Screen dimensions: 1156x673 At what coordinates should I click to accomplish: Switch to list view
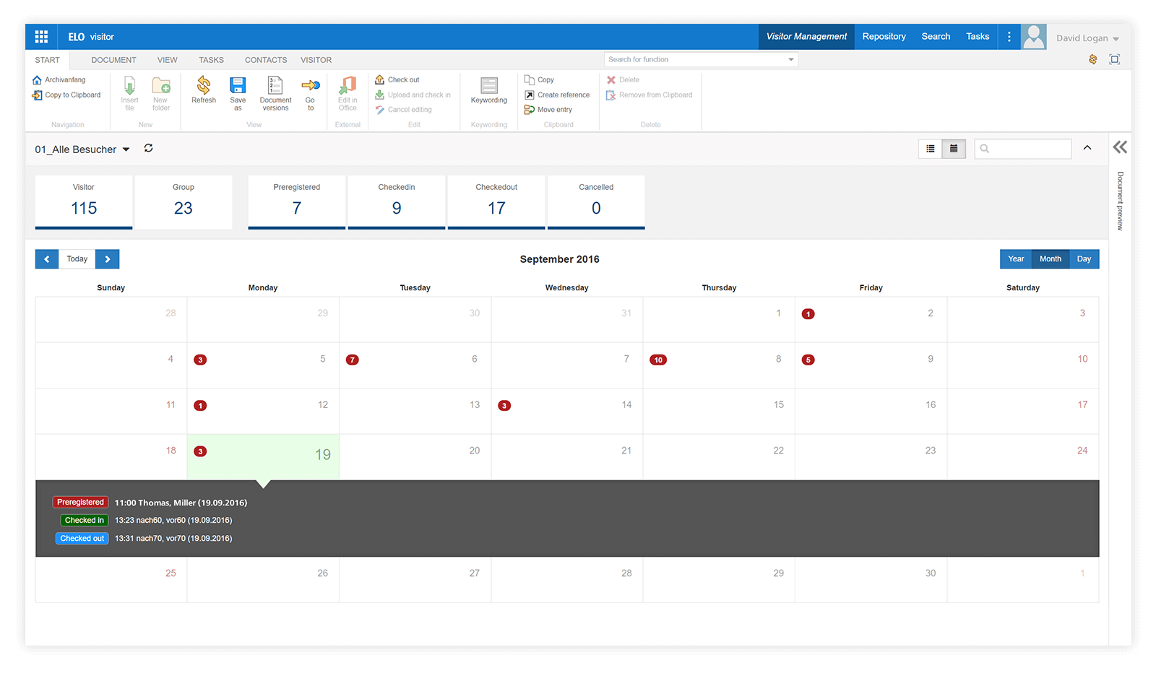coord(931,149)
